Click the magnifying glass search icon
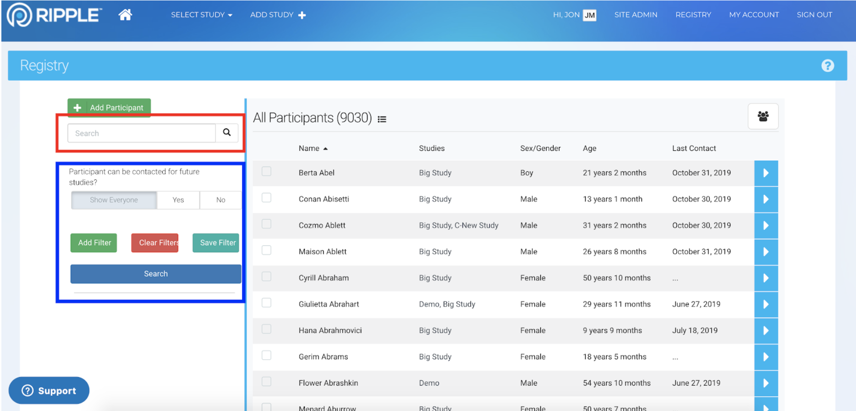The height and width of the screenshot is (411, 856). 227,133
